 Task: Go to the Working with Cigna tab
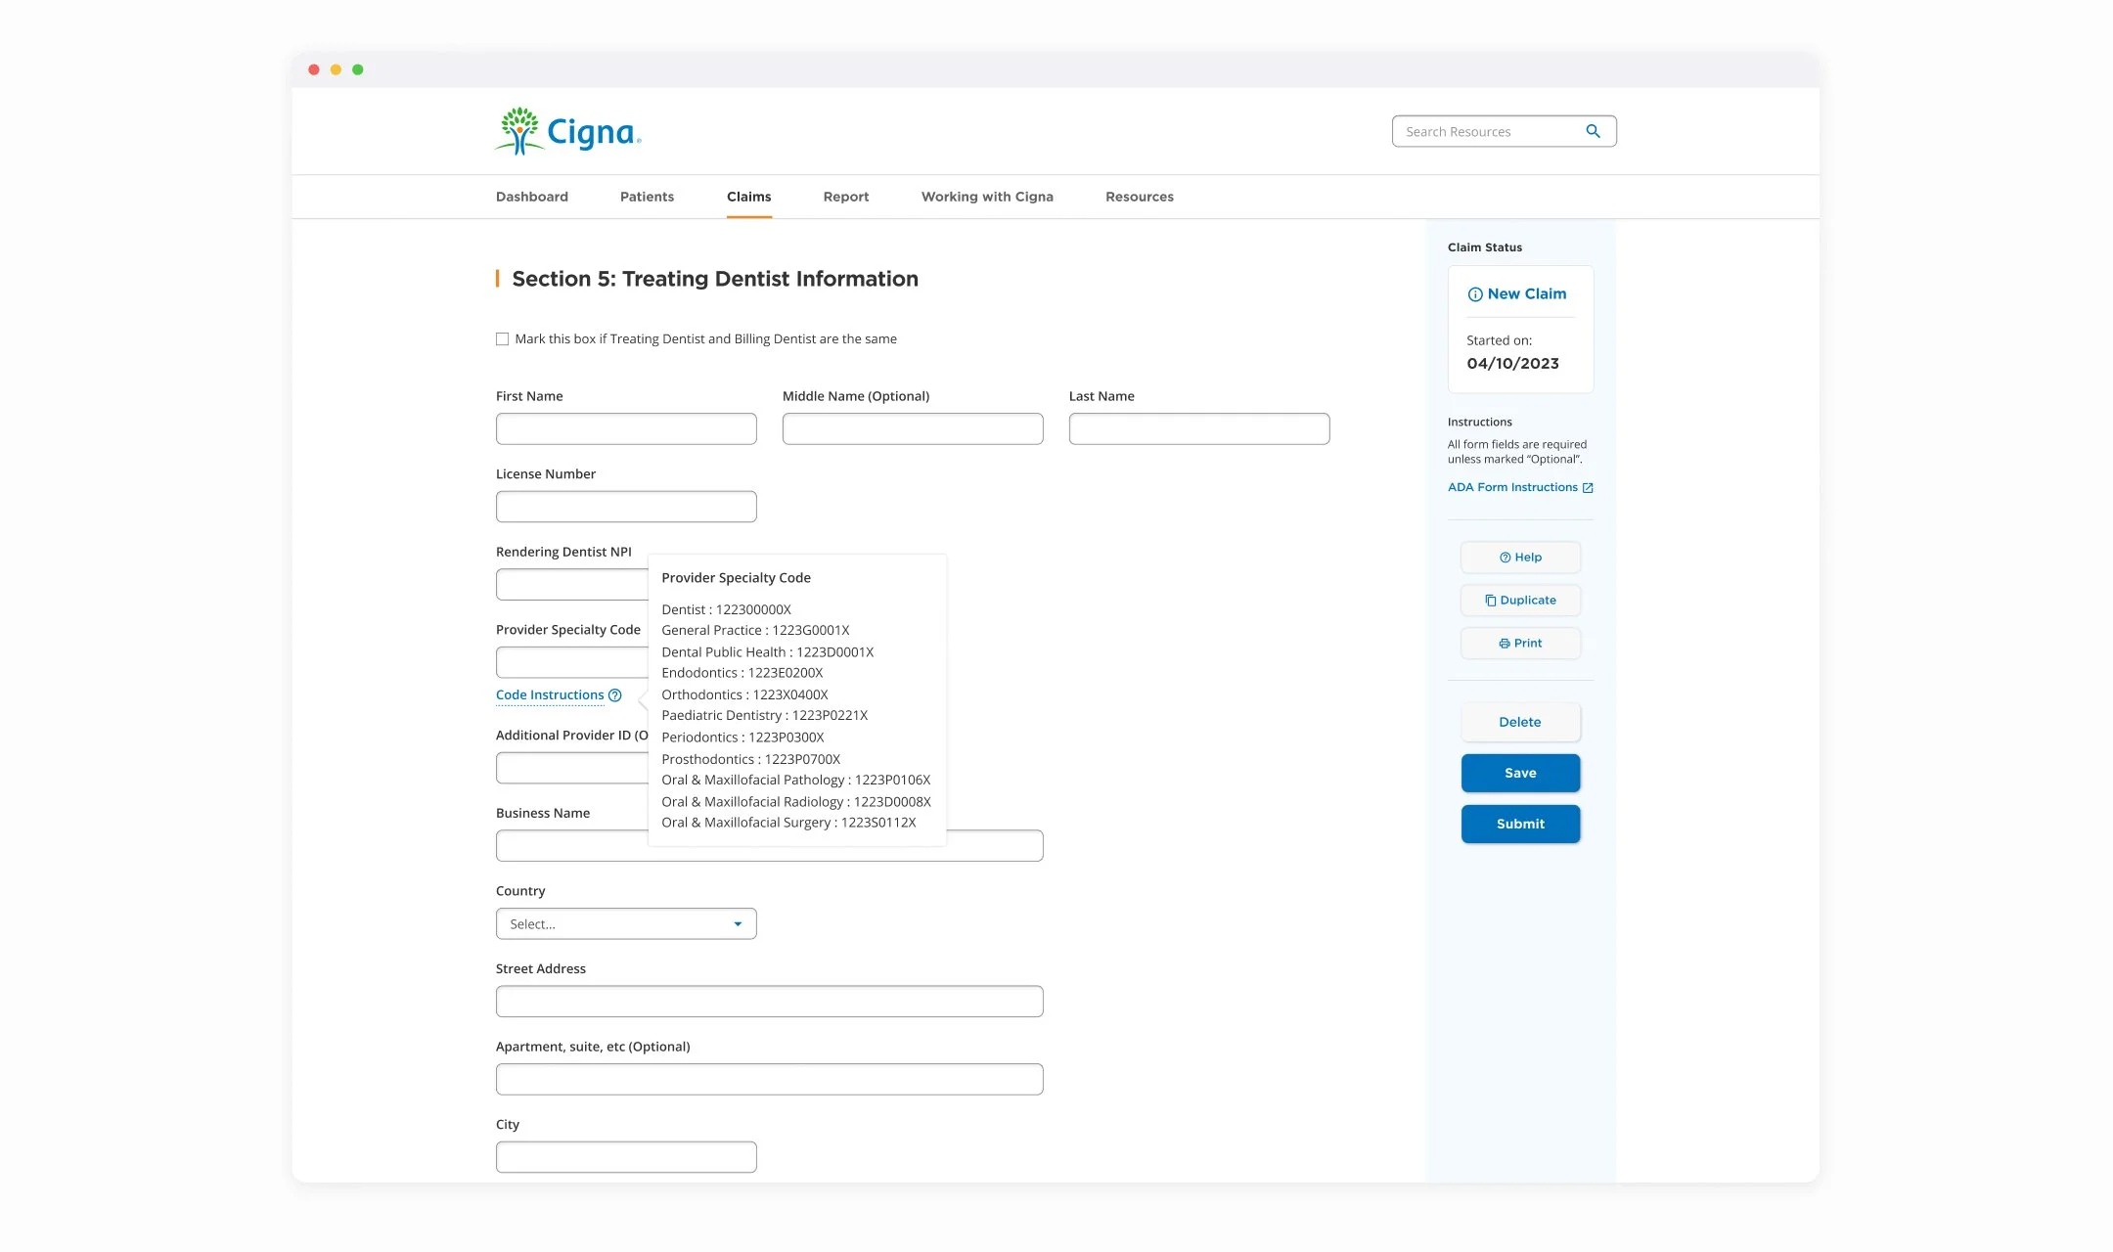(986, 197)
